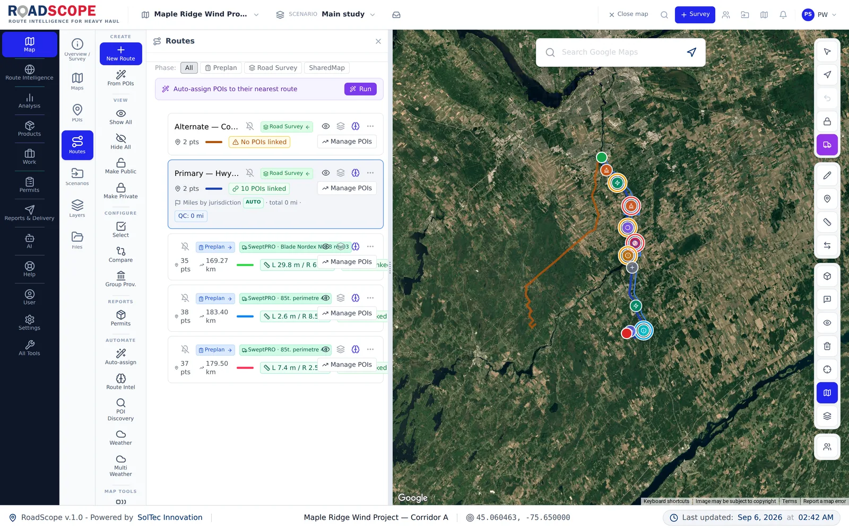The height and width of the screenshot is (530, 849).
Task: Open more options for the 179.50 km route
Action: [370, 349]
